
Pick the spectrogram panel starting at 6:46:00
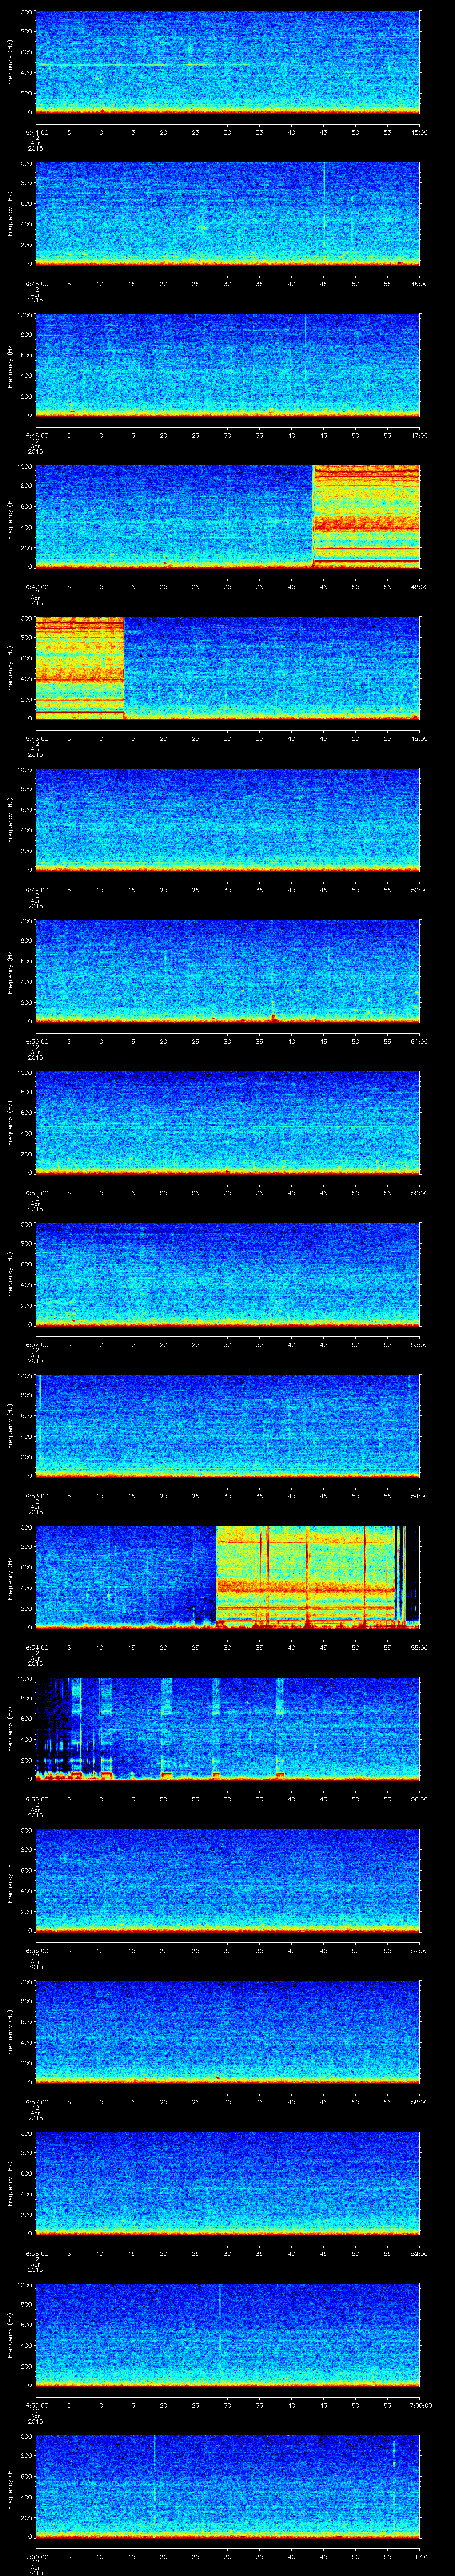pyautogui.click(x=227, y=365)
